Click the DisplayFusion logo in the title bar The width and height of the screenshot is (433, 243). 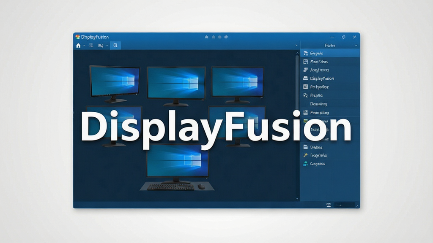pos(78,37)
